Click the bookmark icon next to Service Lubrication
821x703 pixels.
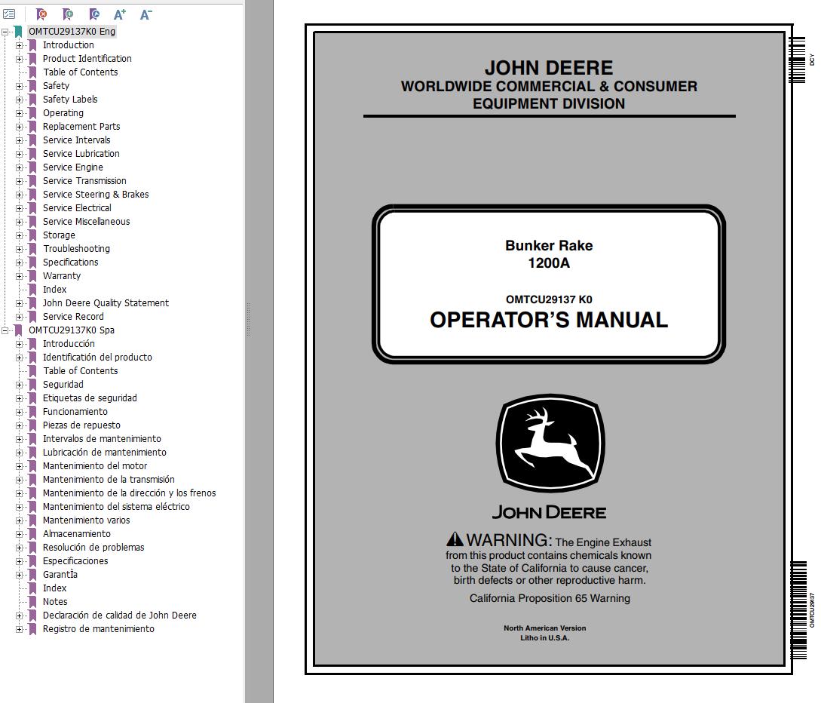point(32,154)
